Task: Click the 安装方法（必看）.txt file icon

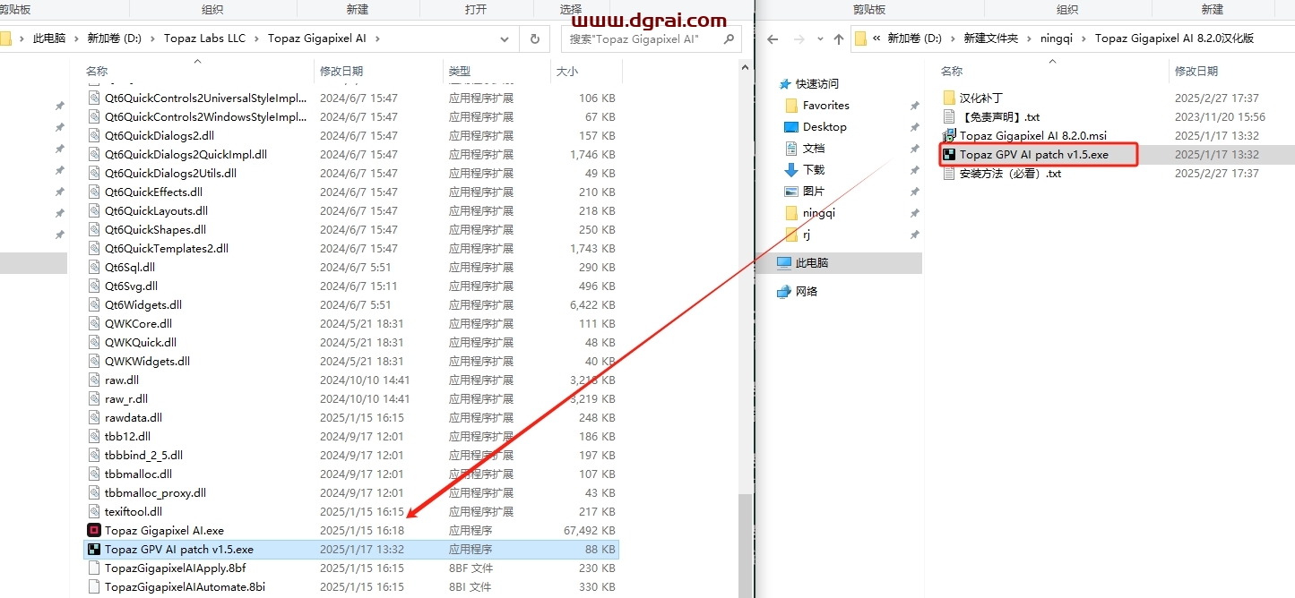Action: pos(949,174)
